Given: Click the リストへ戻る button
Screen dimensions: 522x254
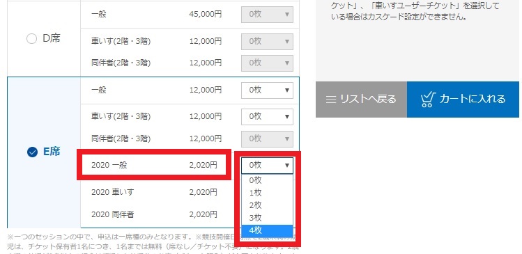Looking at the screenshot, I should pyautogui.click(x=361, y=100).
